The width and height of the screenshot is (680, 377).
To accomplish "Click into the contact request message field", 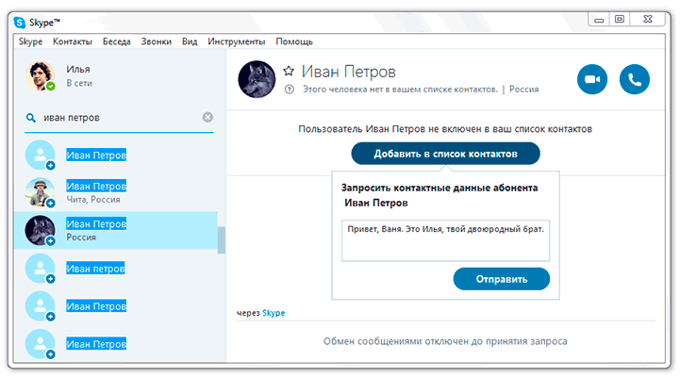I will (445, 240).
